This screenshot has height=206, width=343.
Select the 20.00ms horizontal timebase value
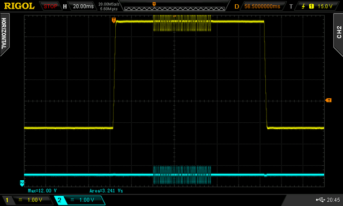click(x=84, y=6)
